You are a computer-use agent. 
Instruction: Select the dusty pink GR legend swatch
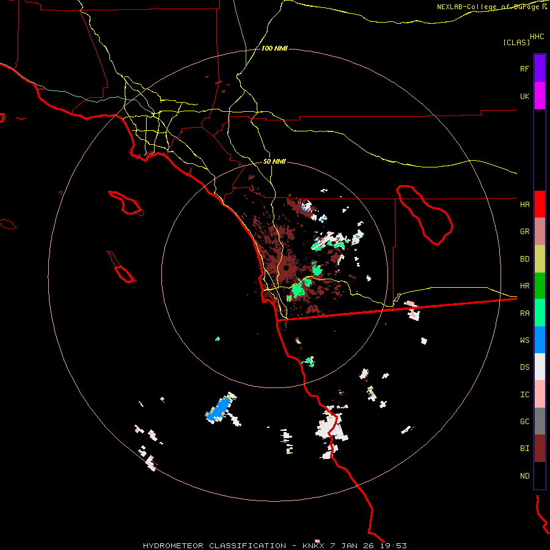tap(540, 232)
